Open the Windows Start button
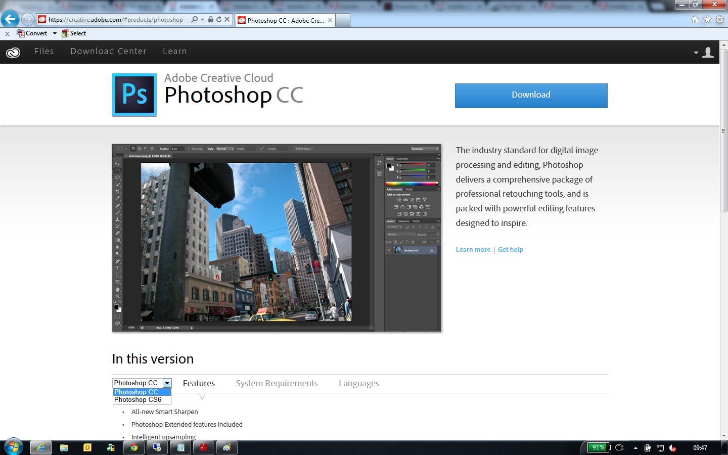 pyautogui.click(x=13, y=447)
